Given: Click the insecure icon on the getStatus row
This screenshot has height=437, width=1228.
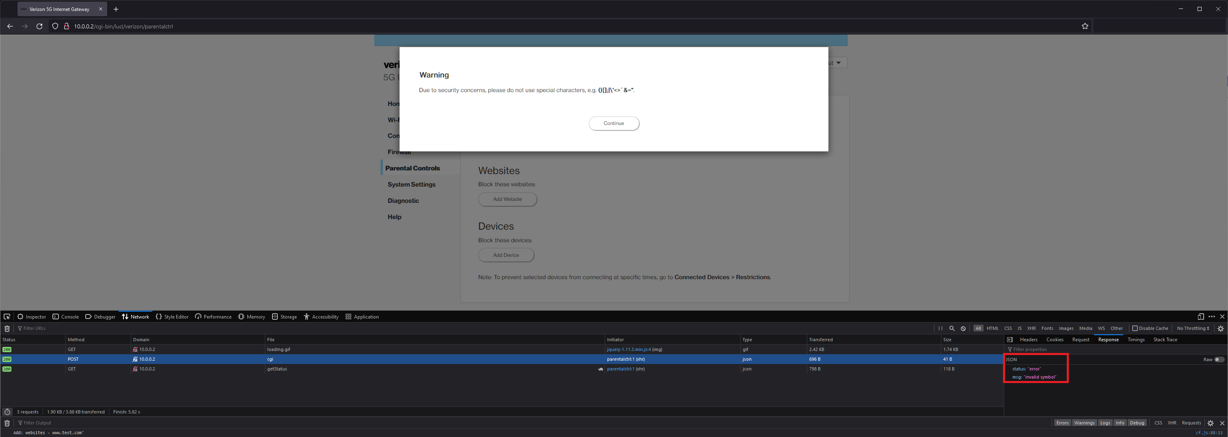Looking at the screenshot, I should pos(135,369).
